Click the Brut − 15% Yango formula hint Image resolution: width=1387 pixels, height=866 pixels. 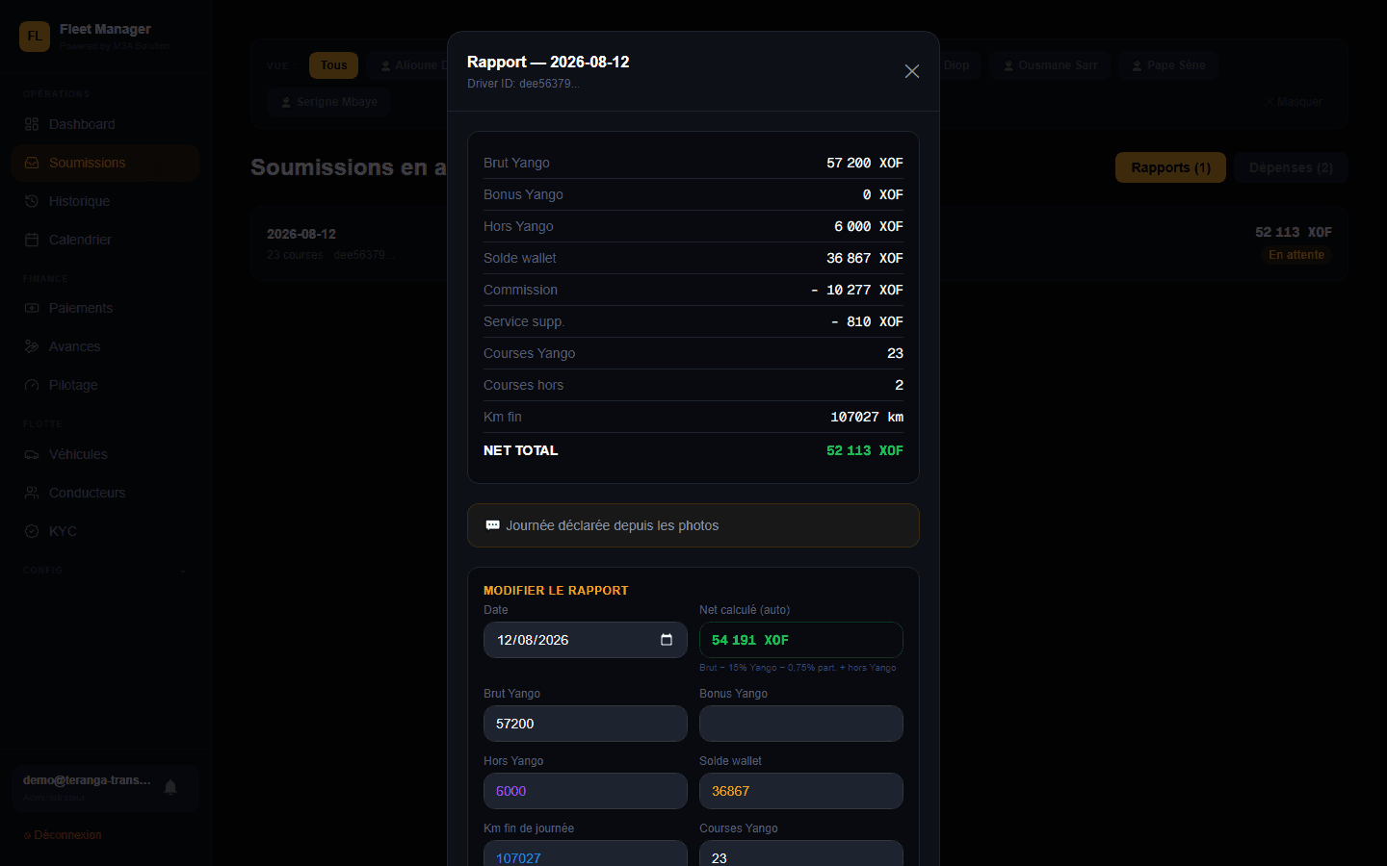click(798, 668)
